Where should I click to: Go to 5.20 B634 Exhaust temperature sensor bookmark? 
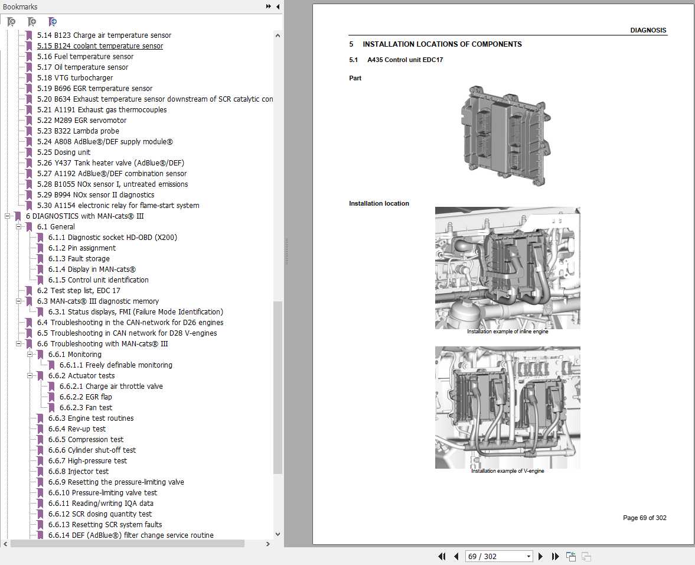point(155,99)
